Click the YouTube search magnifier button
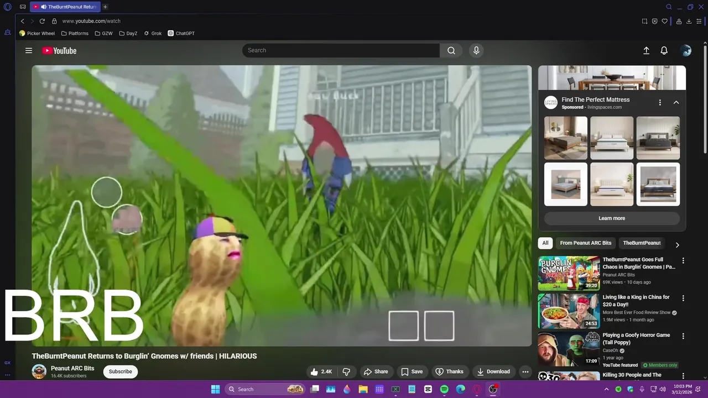 451,50
